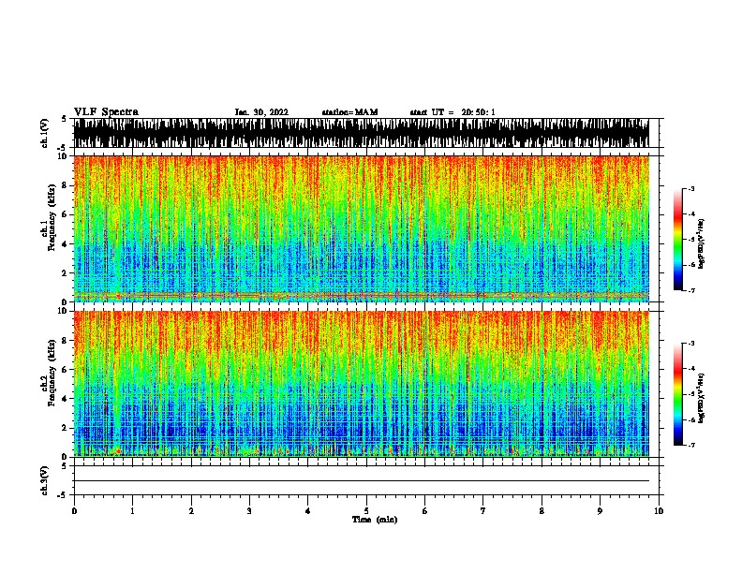Click the "-7" label on ch.2 color scale

691,446
